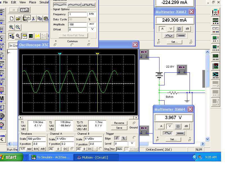The width and height of the screenshot is (225, 169).
Task: Select Y/T display mode on oscilloscope
Action: [x=23, y=149]
